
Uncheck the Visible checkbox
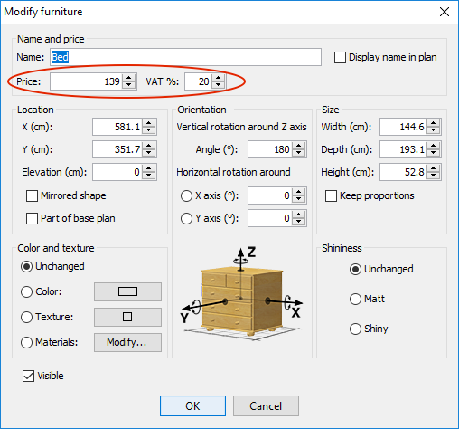click(x=28, y=376)
